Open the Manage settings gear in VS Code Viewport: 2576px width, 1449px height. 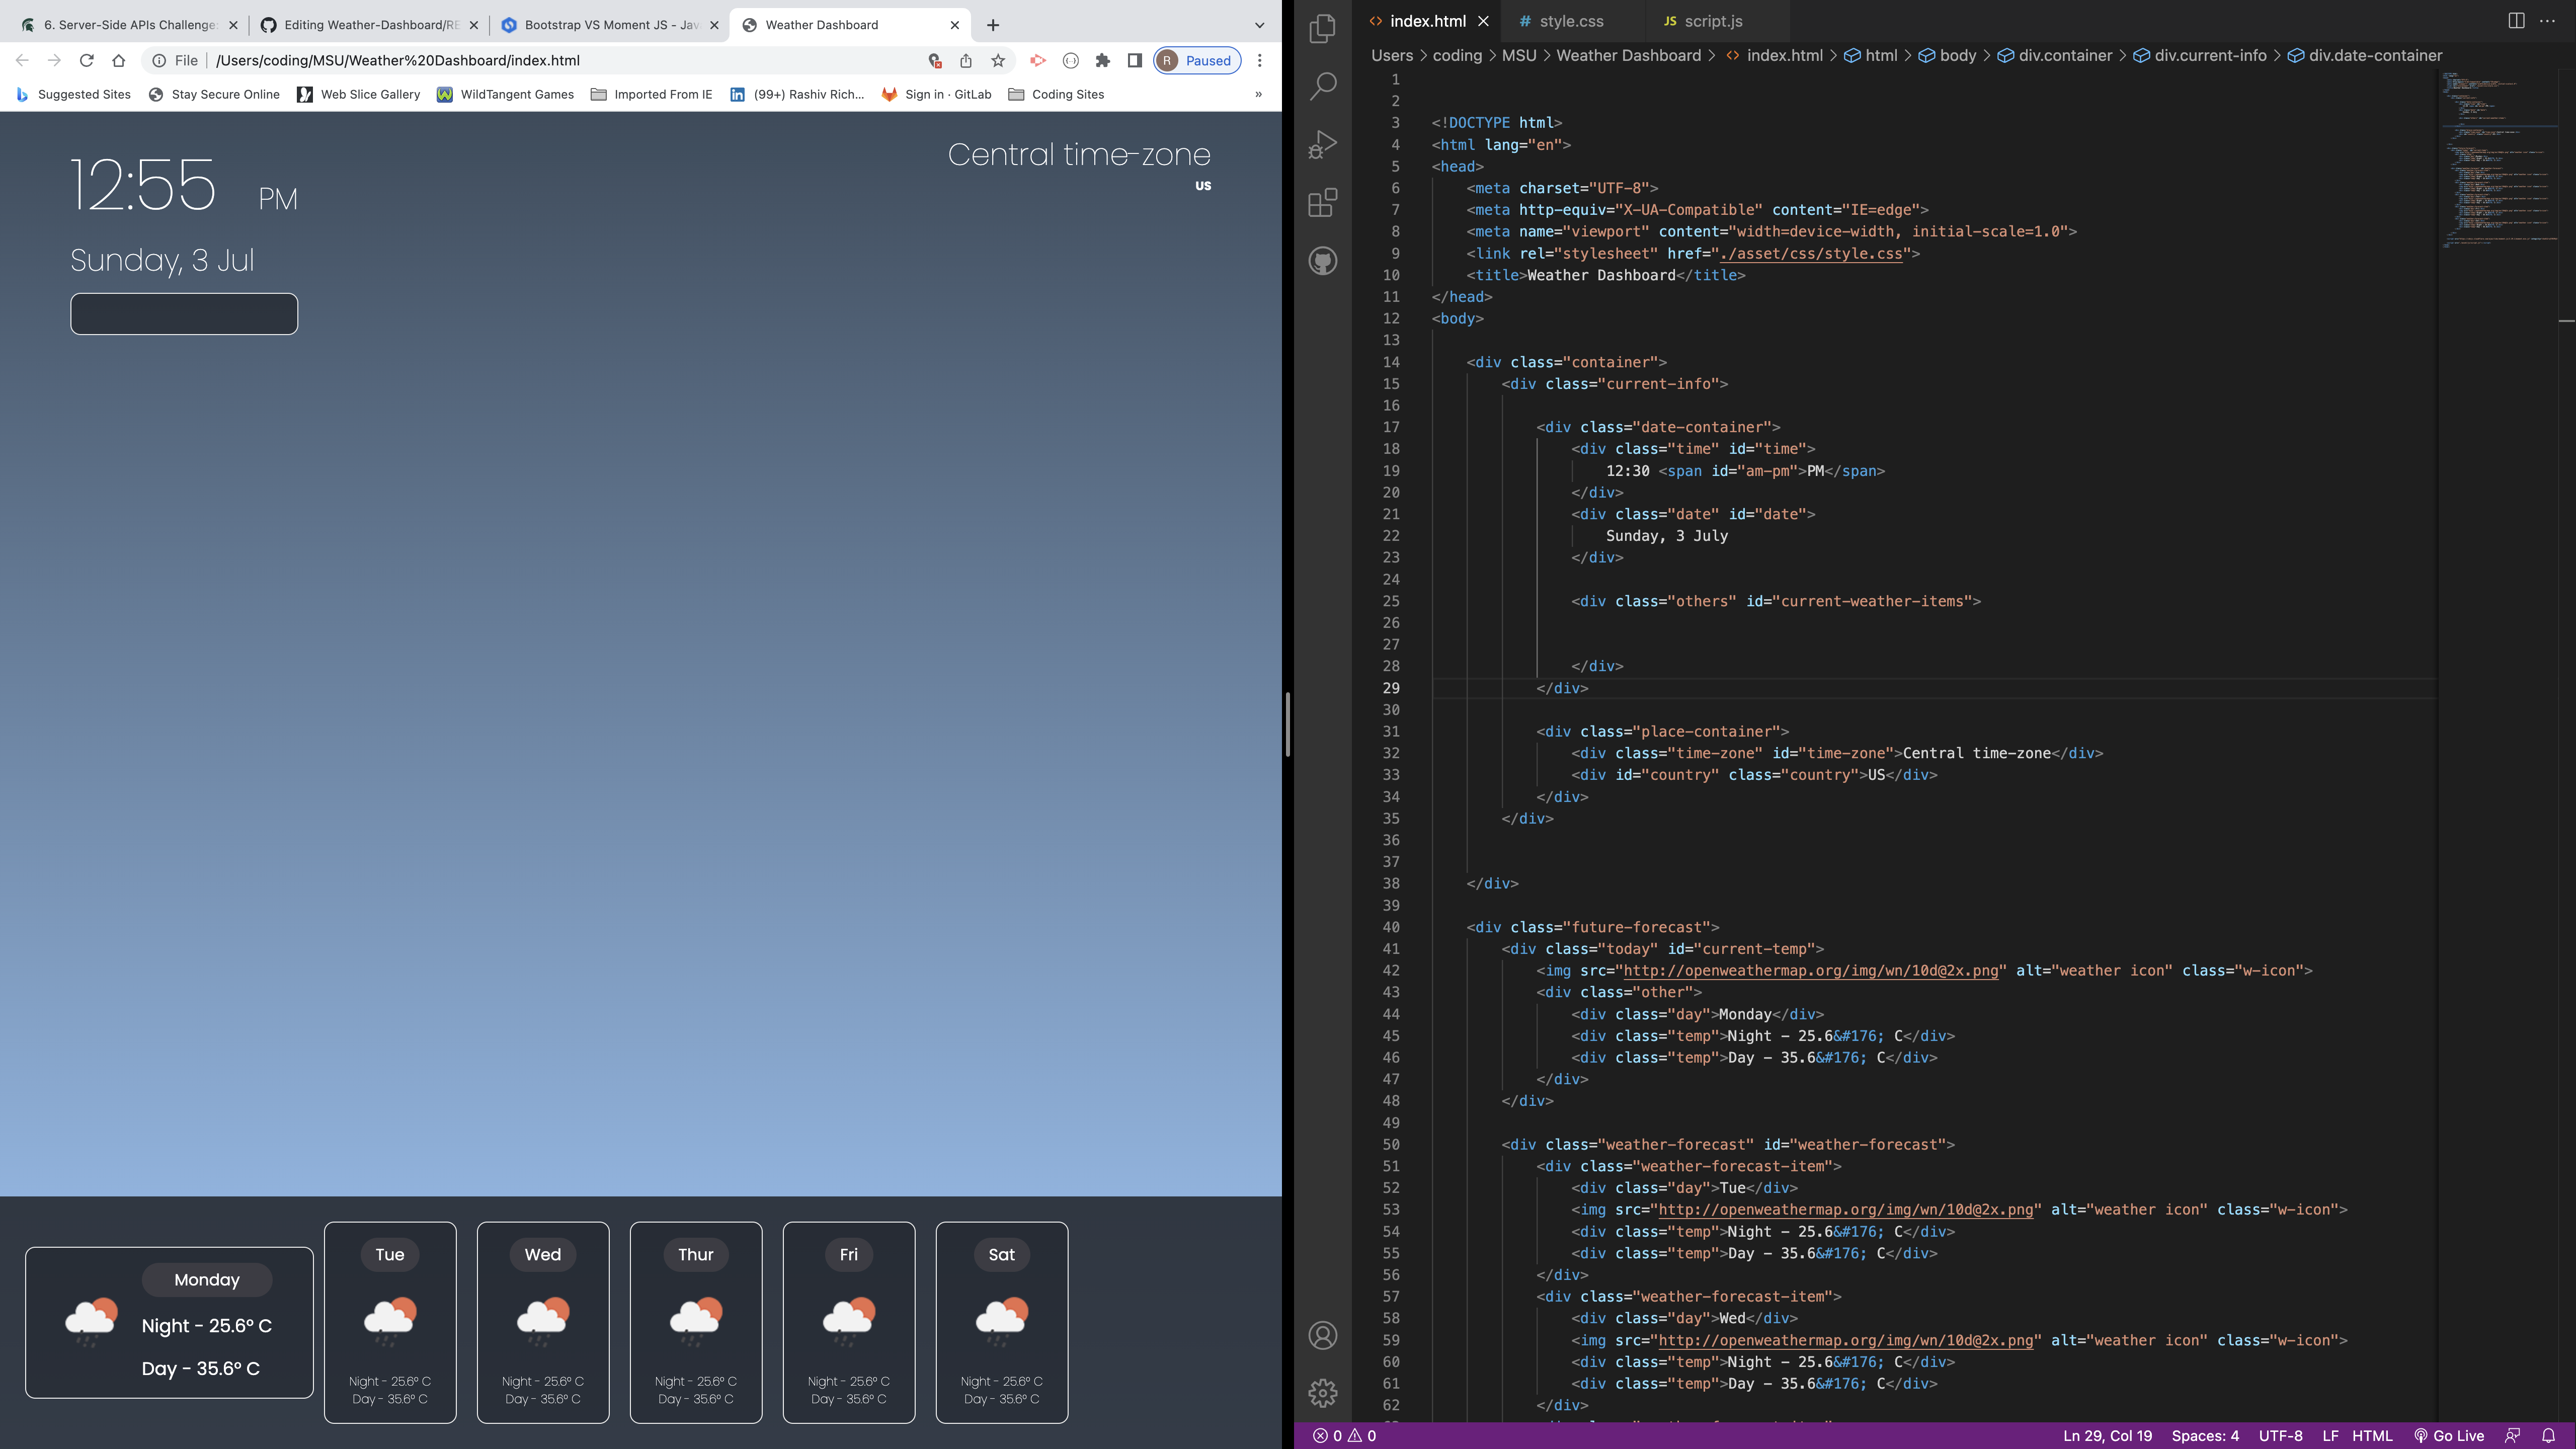(x=1322, y=1392)
